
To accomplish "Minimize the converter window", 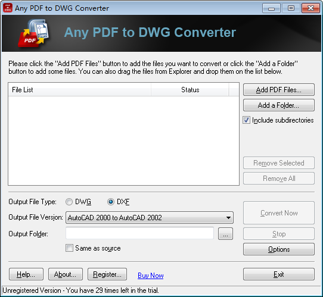I will click(x=271, y=8).
